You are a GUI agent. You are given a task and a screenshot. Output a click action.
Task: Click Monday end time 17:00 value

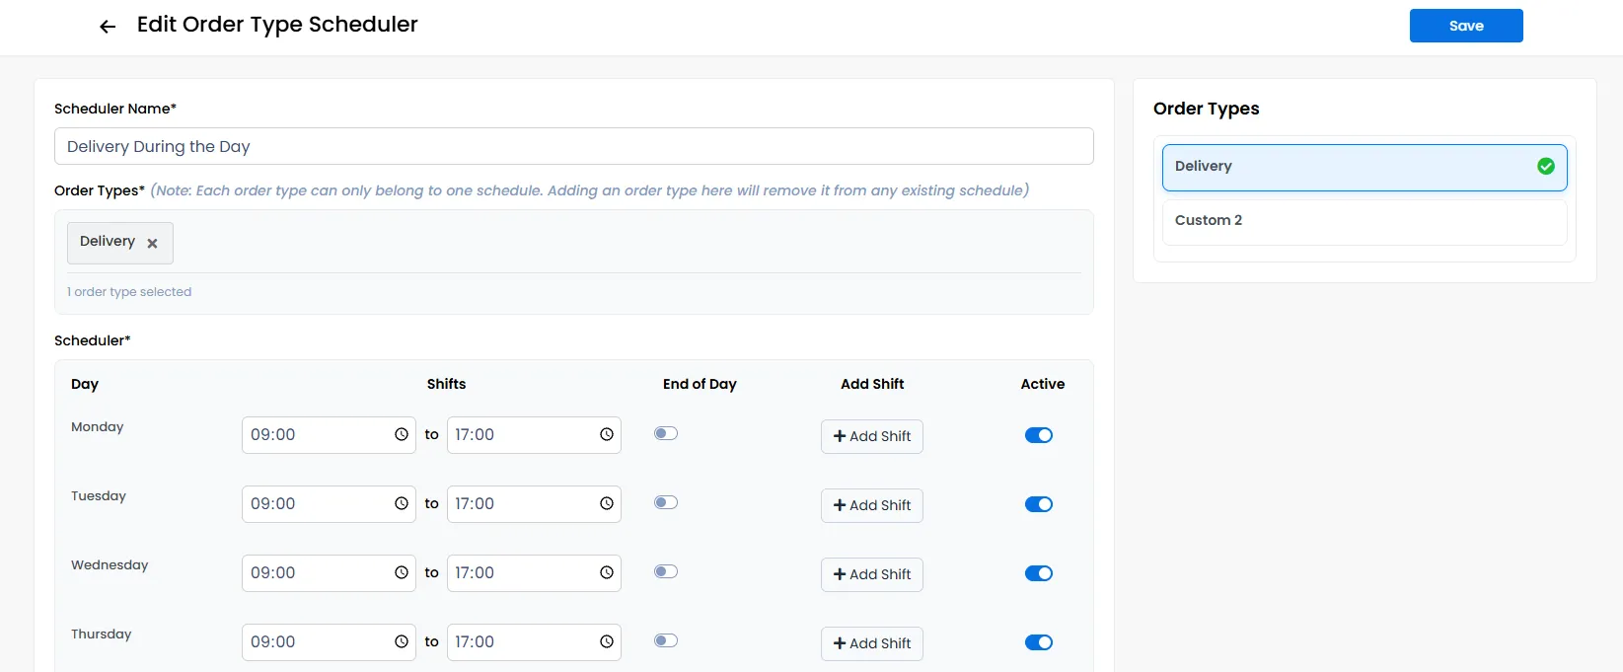click(x=475, y=434)
